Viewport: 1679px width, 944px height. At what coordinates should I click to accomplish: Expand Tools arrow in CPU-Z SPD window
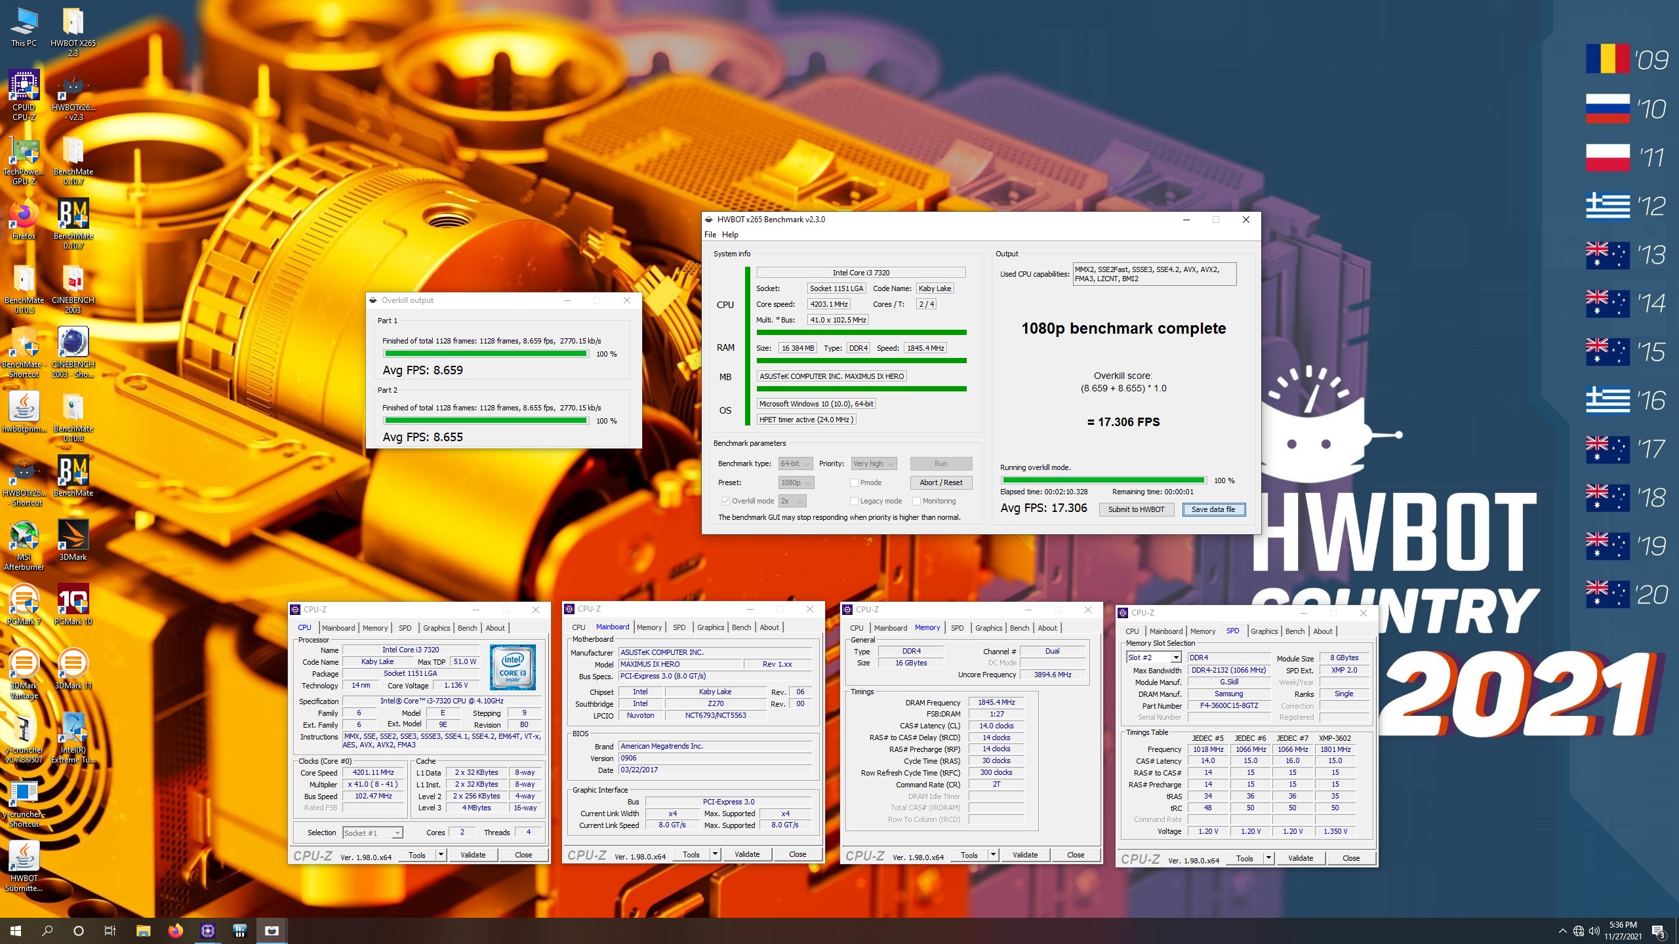coord(1268,858)
